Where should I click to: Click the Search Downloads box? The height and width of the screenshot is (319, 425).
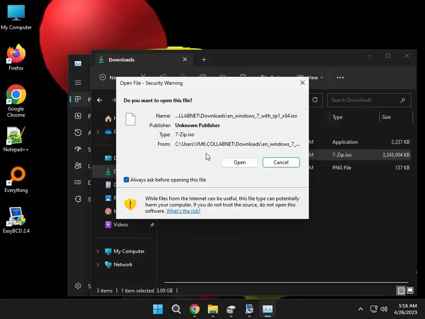[x=369, y=100]
